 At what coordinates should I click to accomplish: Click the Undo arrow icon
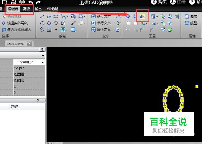(x=30, y=2)
